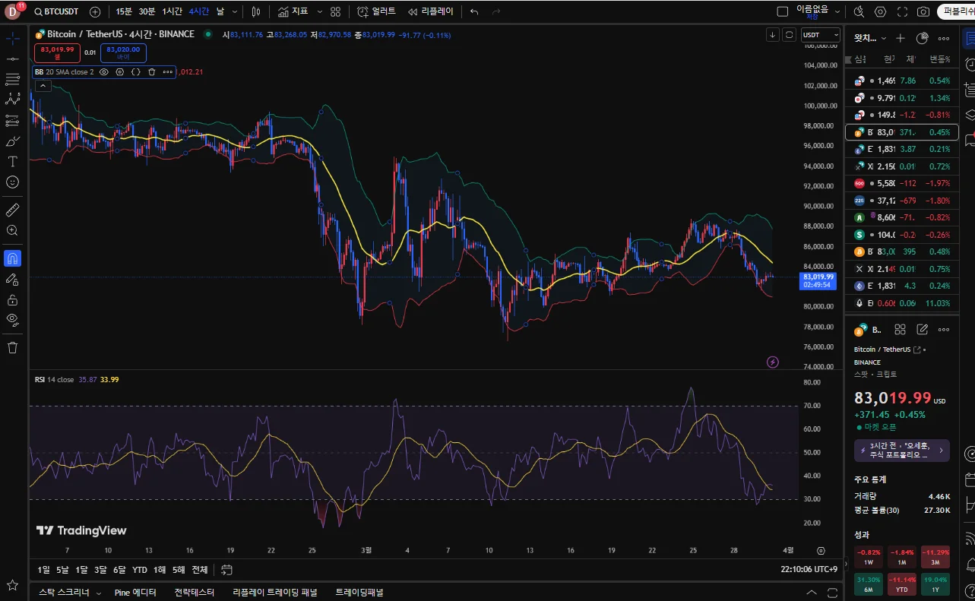
Task: Open the Pine 에디터 tab
Action: (x=135, y=593)
